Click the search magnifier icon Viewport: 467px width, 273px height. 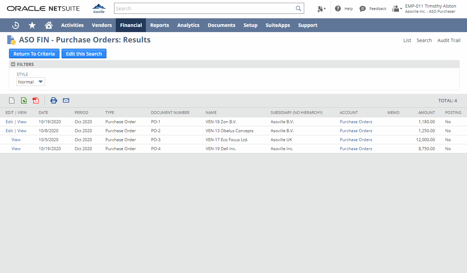pos(298,9)
